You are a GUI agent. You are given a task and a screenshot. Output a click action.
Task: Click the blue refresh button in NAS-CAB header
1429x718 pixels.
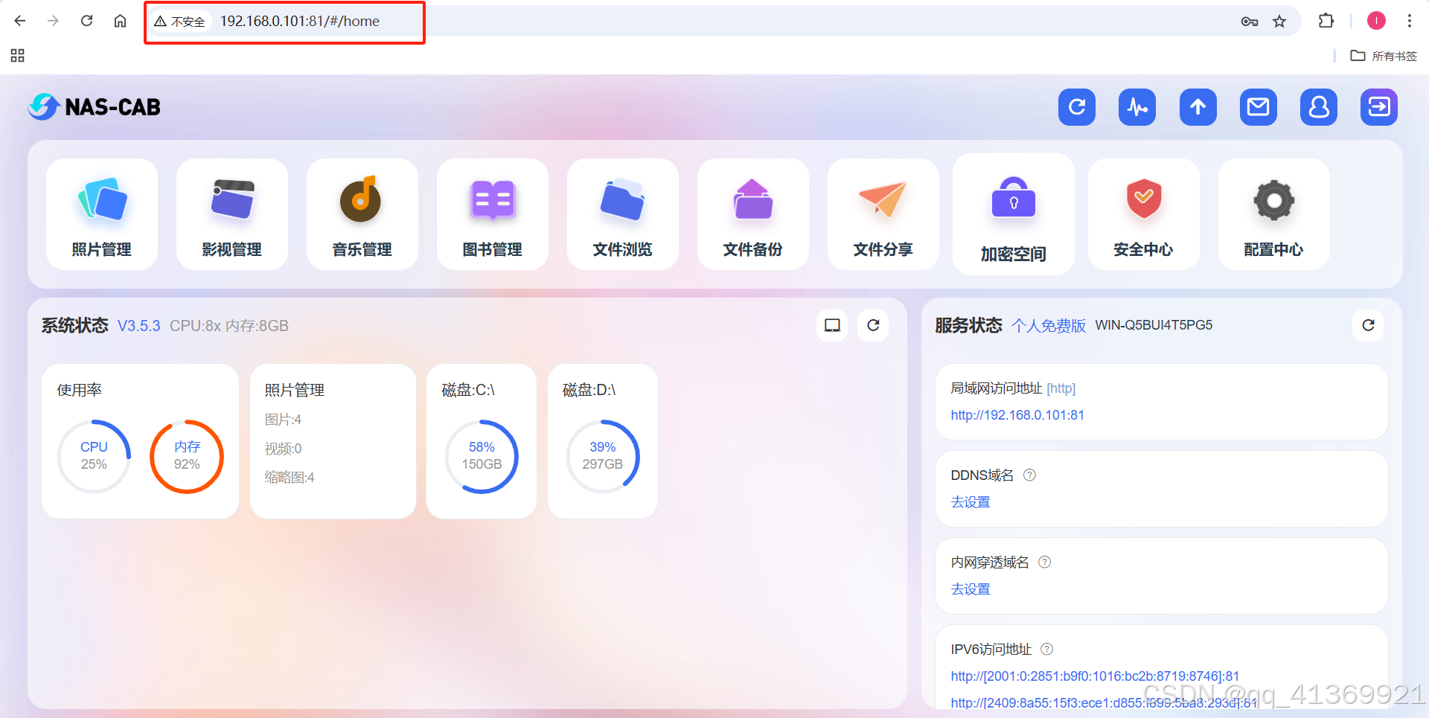(1077, 107)
